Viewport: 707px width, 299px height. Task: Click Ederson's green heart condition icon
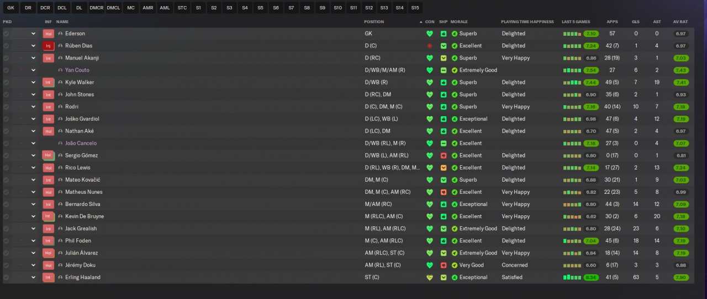[430, 34]
